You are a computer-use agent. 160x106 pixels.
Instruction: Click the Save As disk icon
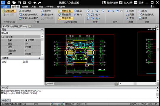click(x=24, y=3)
